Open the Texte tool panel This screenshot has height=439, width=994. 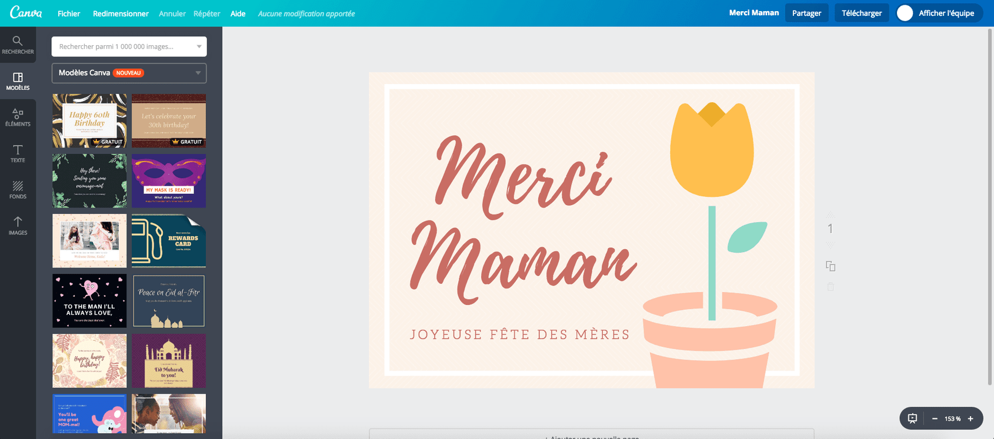[18, 153]
